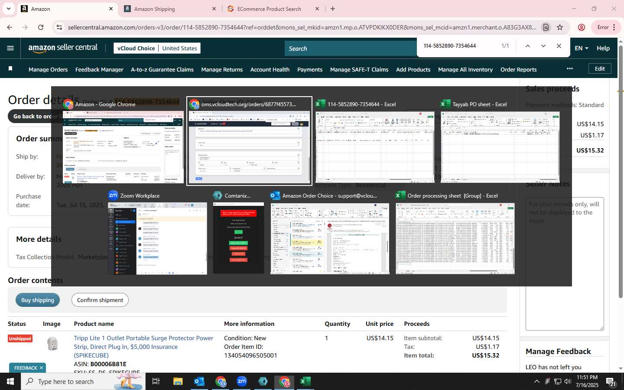Open Excel from the taskbar
The width and height of the screenshot is (624, 390).
coord(305,381)
